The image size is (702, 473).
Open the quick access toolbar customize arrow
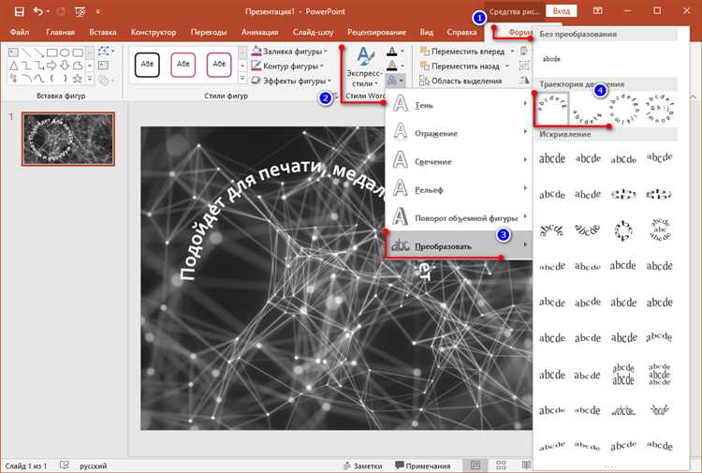click(98, 11)
